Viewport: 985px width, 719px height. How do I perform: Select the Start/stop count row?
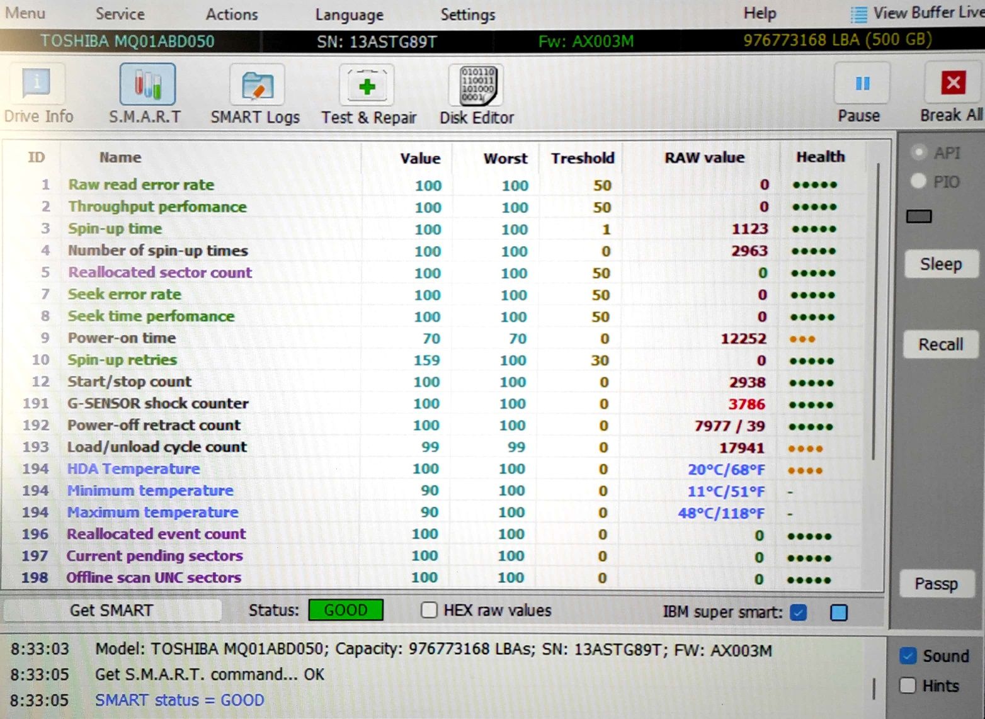(x=435, y=382)
